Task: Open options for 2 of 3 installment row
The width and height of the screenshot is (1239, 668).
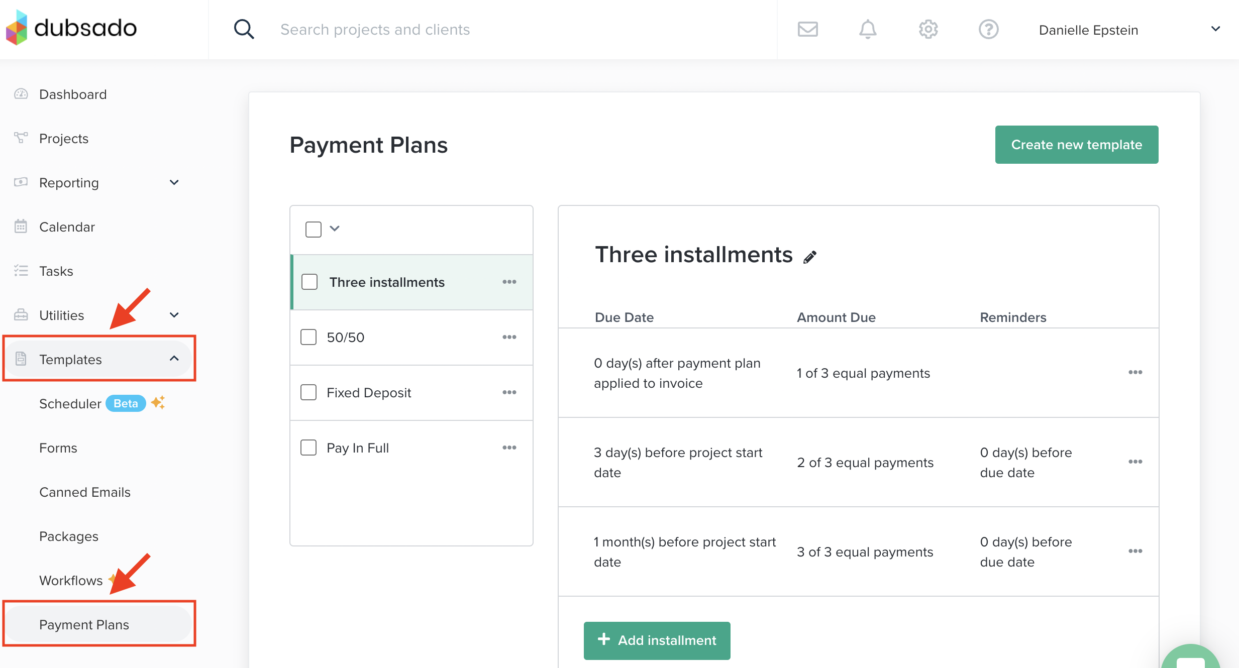Action: point(1135,462)
